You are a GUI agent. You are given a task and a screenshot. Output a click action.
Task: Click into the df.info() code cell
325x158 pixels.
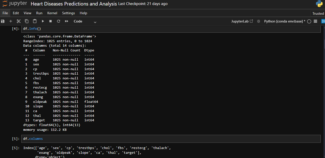(x=171, y=29)
